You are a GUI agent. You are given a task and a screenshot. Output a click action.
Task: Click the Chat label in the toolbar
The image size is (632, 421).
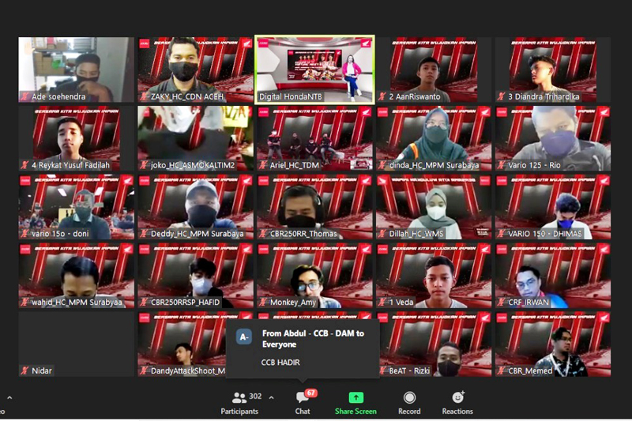point(303,412)
